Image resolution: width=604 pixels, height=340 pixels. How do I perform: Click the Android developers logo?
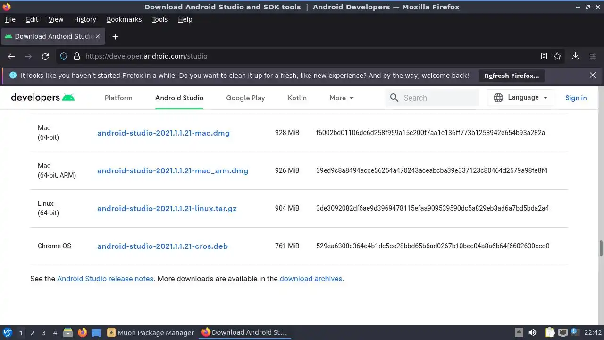tap(43, 98)
